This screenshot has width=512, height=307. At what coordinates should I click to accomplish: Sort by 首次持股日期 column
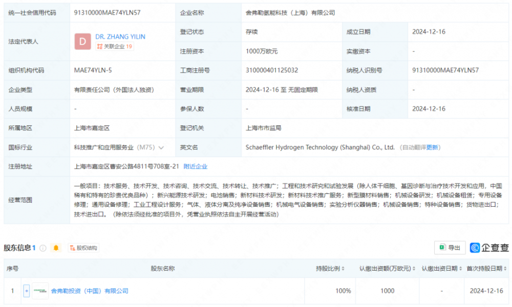pyautogui.click(x=486, y=269)
